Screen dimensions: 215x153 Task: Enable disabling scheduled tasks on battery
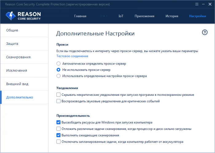point(59,142)
